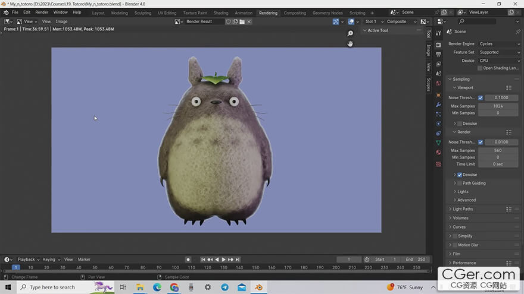Open Render Engine dropdown showing Cycles
Screen dimensions: 524x294
(499, 44)
